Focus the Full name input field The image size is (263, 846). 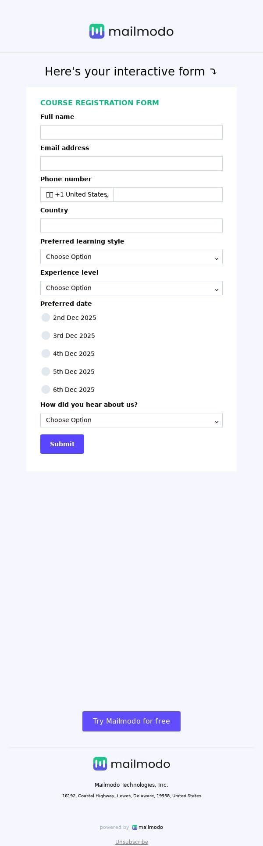tap(131, 133)
